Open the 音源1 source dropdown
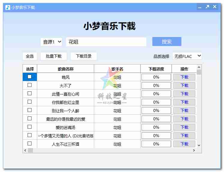Screen dimensions: 224x172 point(52,42)
